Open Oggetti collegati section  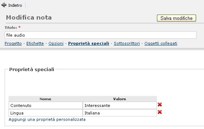point(161,43)
